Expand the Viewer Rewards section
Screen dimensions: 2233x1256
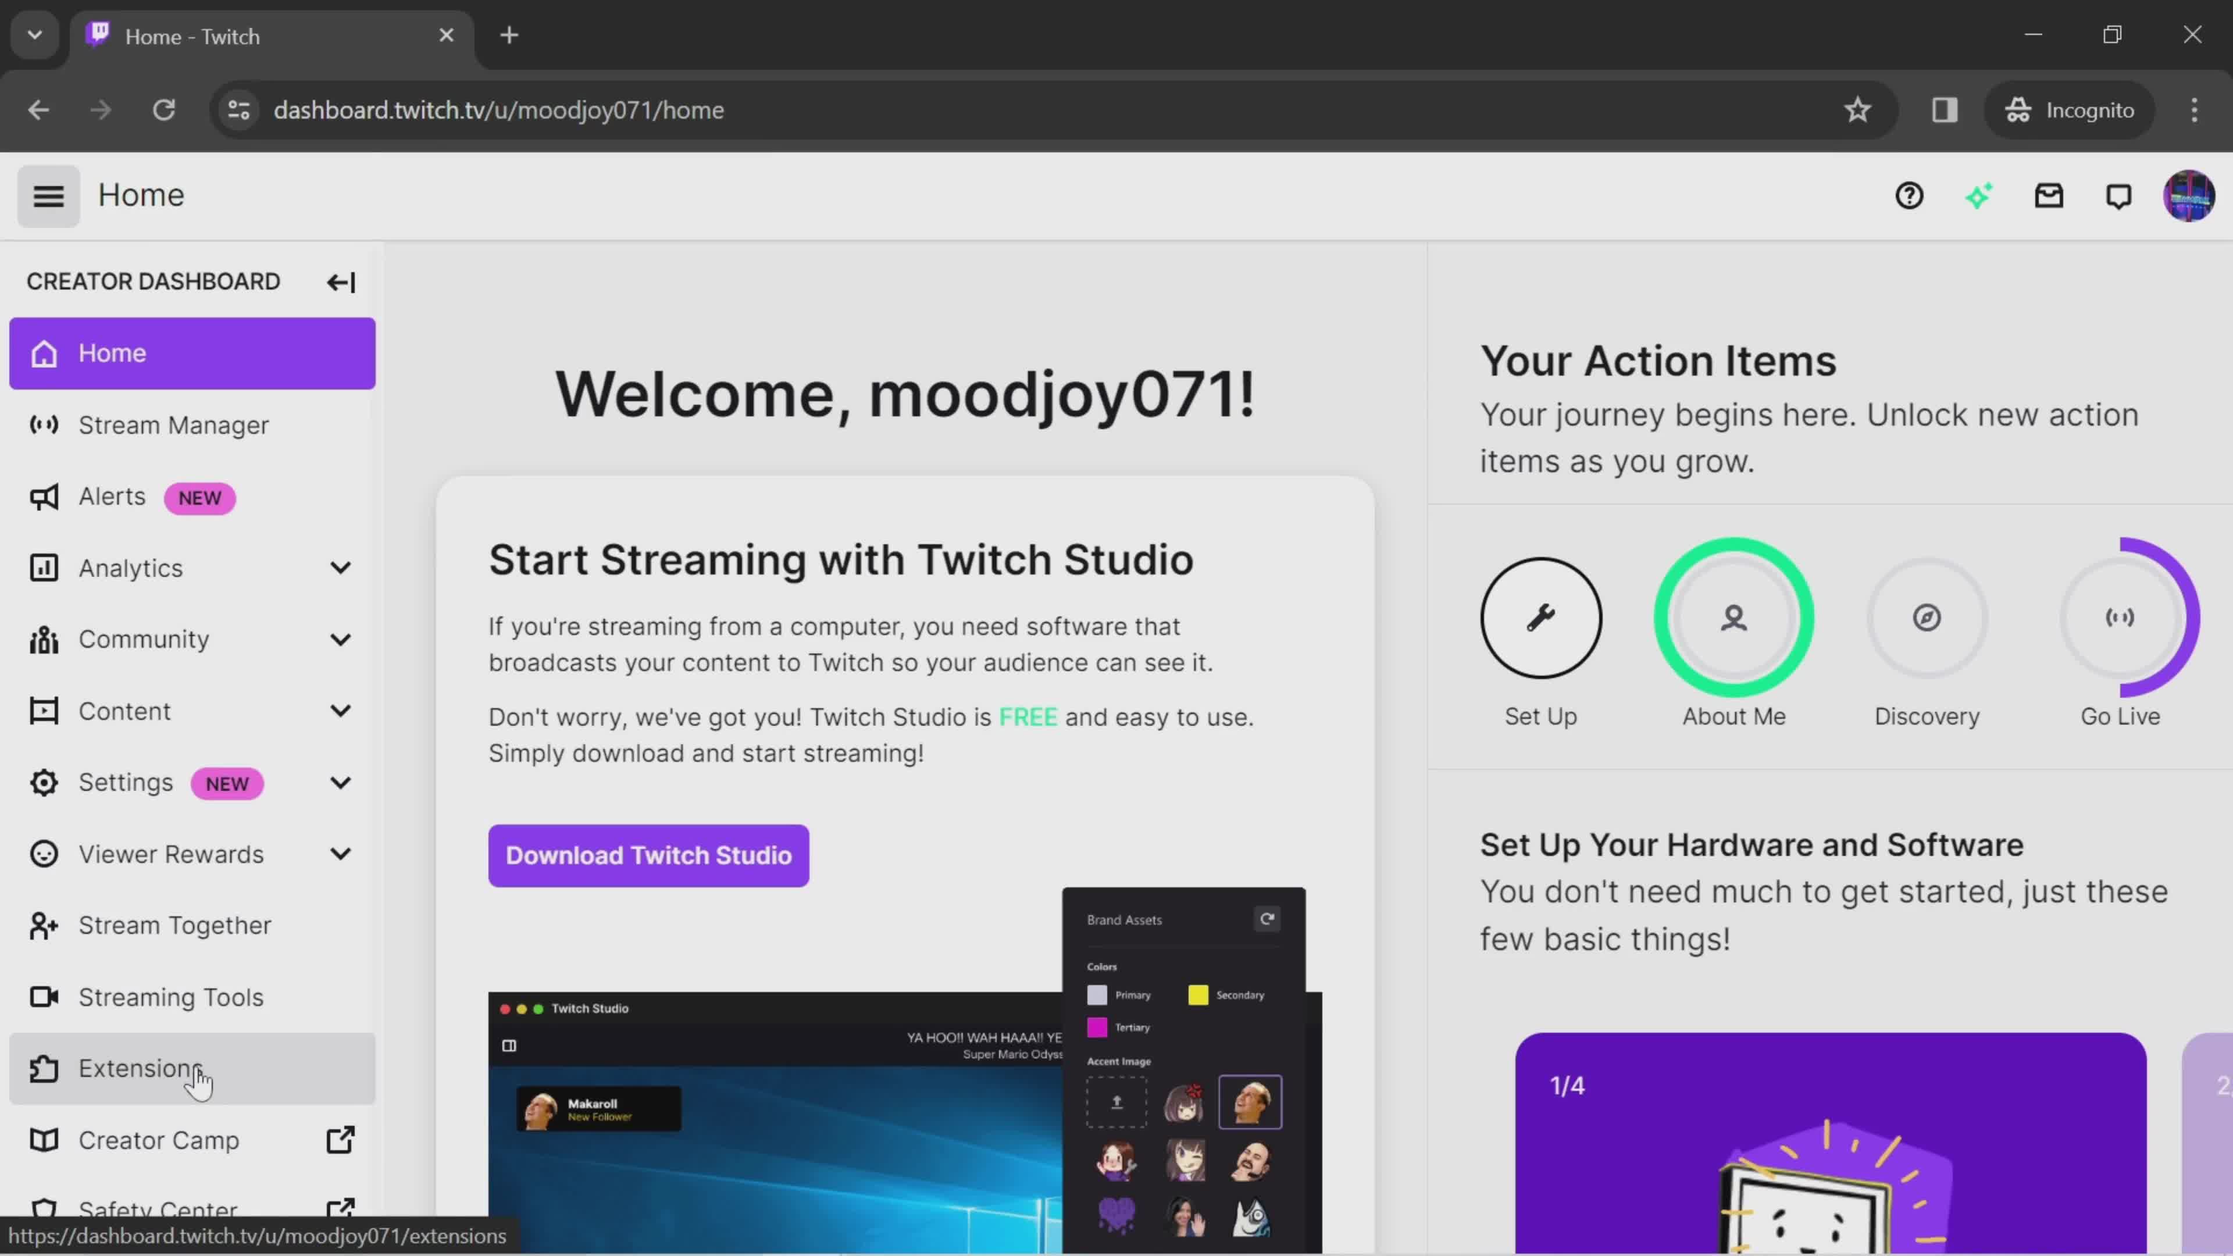pos(341,854)
